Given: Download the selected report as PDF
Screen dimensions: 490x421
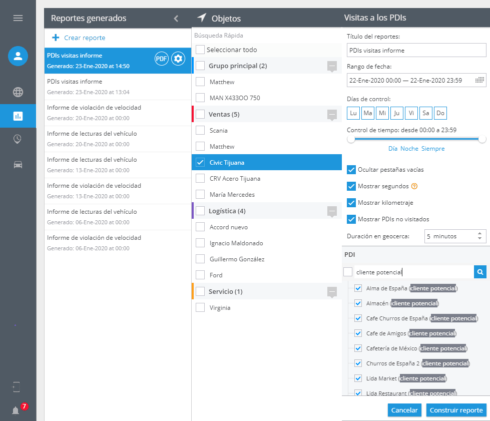Looking at the screenshot, I should point(161,59).
